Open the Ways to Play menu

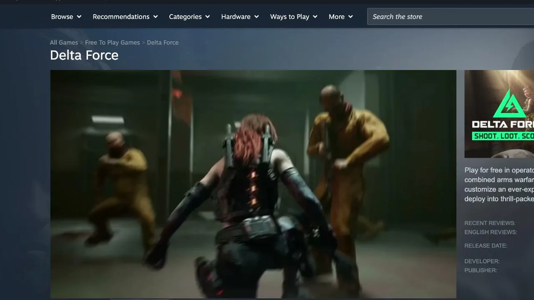[x=294, y=17]
